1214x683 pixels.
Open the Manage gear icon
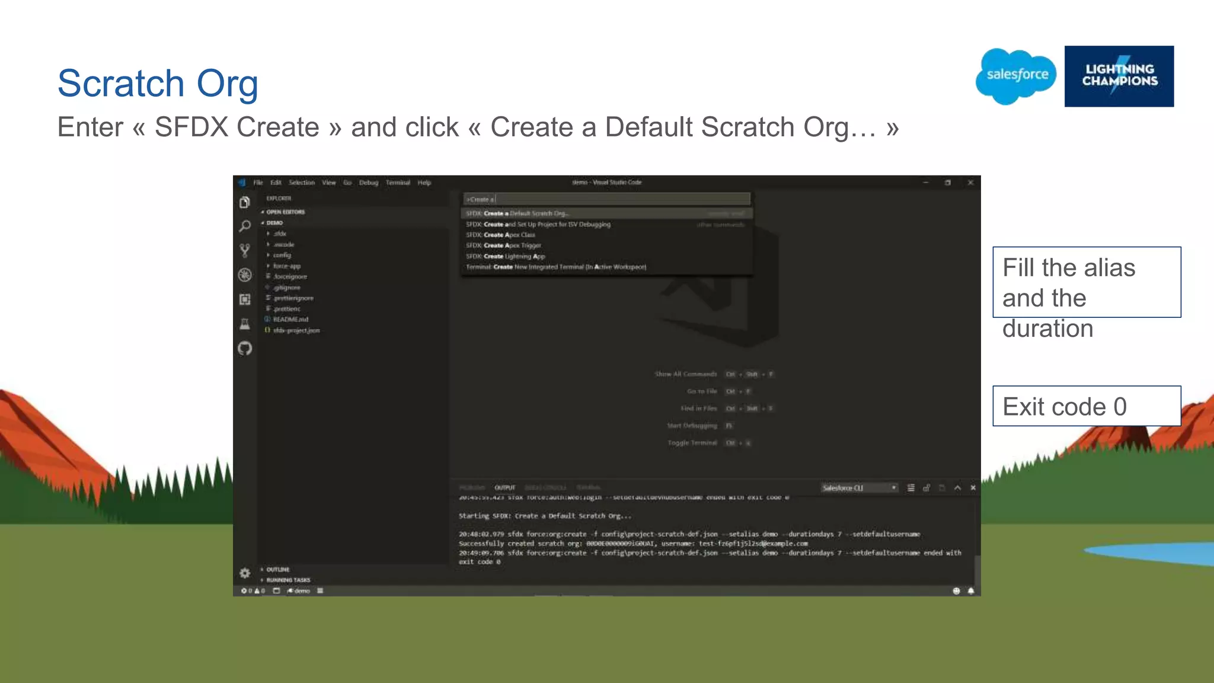pyautogui.click(x=245, y=573)
